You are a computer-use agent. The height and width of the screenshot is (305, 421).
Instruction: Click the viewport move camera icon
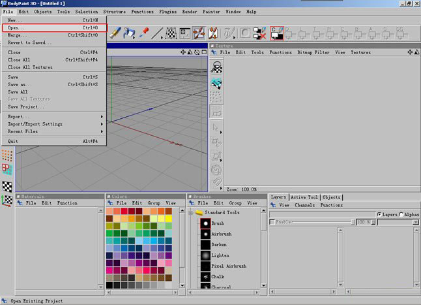point(183,52)
